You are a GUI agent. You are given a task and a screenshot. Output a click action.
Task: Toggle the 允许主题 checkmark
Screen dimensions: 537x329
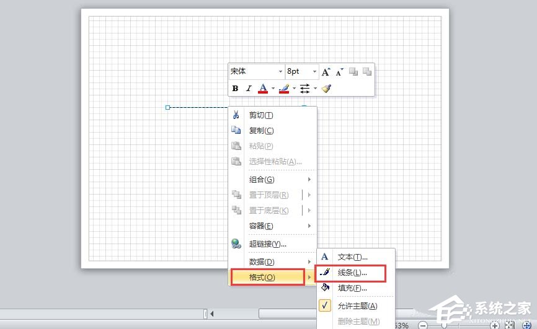pos(325,305)
